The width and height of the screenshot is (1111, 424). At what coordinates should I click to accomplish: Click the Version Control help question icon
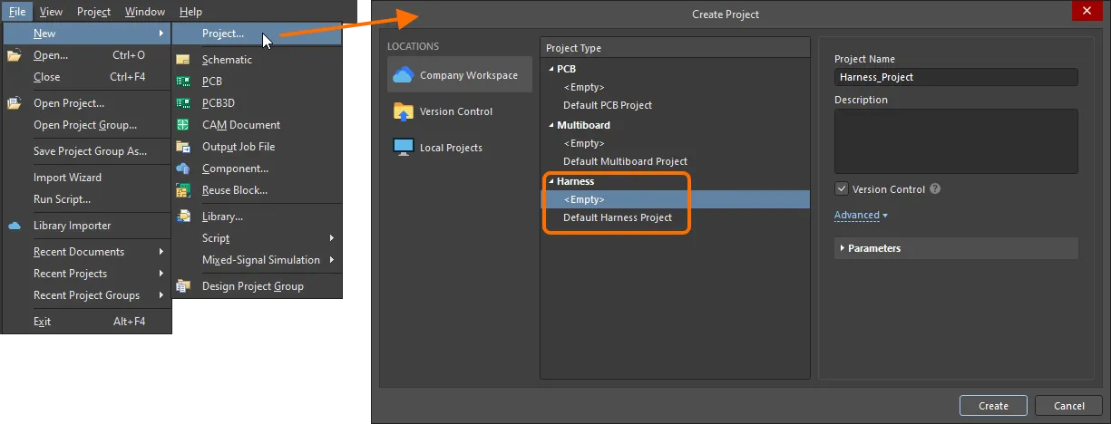(935, 189)
